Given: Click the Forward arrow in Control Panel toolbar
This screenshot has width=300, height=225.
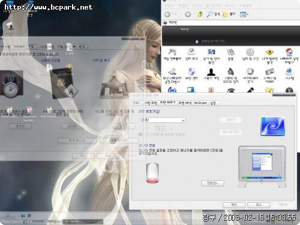Looking at the screenshot, I should pos(187,14).
